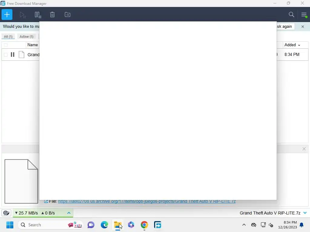Click the start all downloads play icon
The height and width of the screenshot is (232, 310).
(22, 15)
